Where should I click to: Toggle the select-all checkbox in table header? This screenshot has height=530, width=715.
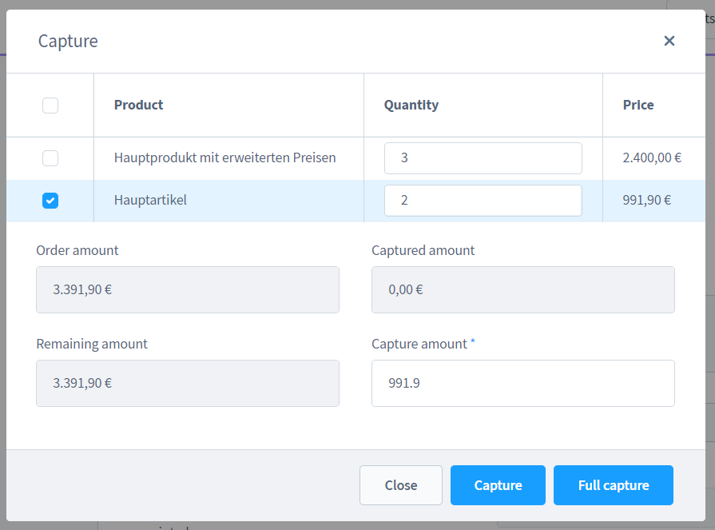tap(50, 106)
